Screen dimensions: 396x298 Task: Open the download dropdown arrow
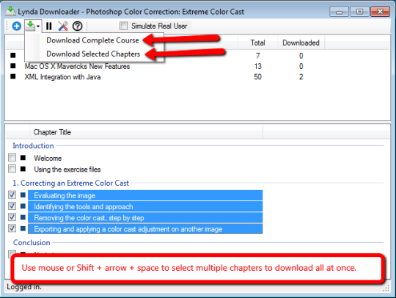coord(38,26)
